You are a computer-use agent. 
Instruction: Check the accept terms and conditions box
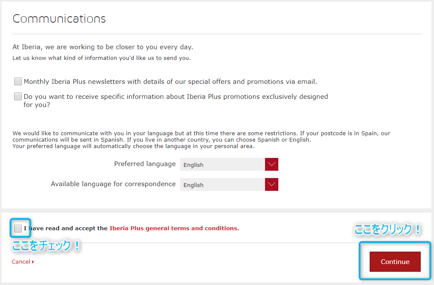pyautogui.click(x=18, y=229)
